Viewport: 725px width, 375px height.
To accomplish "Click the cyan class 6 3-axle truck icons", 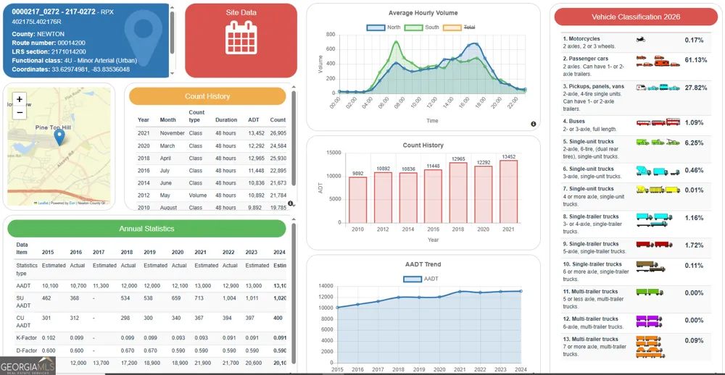I will coord(658,171).
